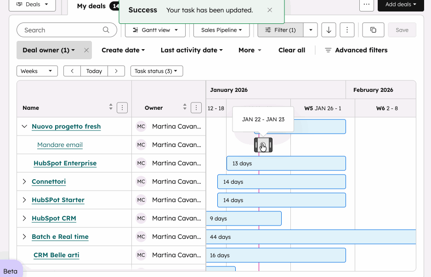Open the Task status (3) dropdown
The height and width of the screenshot is (277, 431).
(157, 71)
